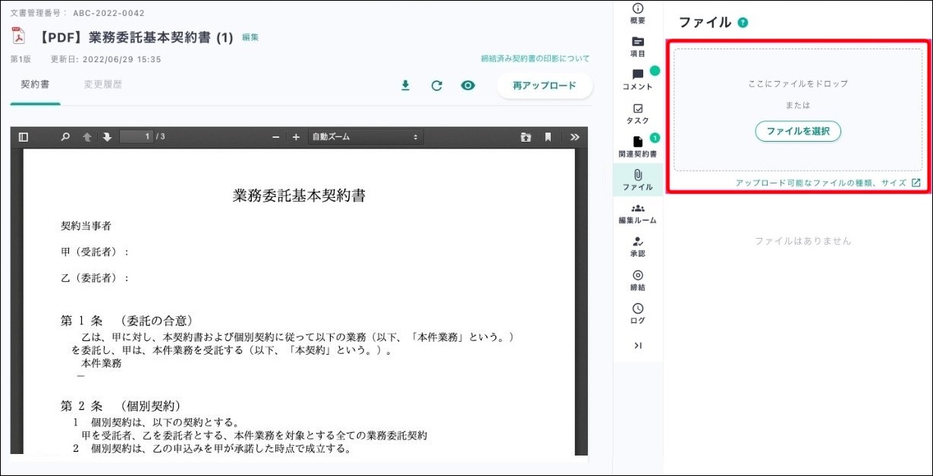Click the refresh icon beside the download icon

click(x=436, y=86)
